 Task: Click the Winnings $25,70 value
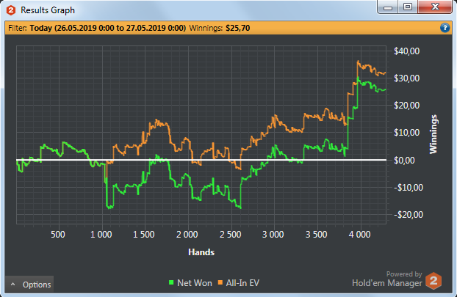(237, 28)
